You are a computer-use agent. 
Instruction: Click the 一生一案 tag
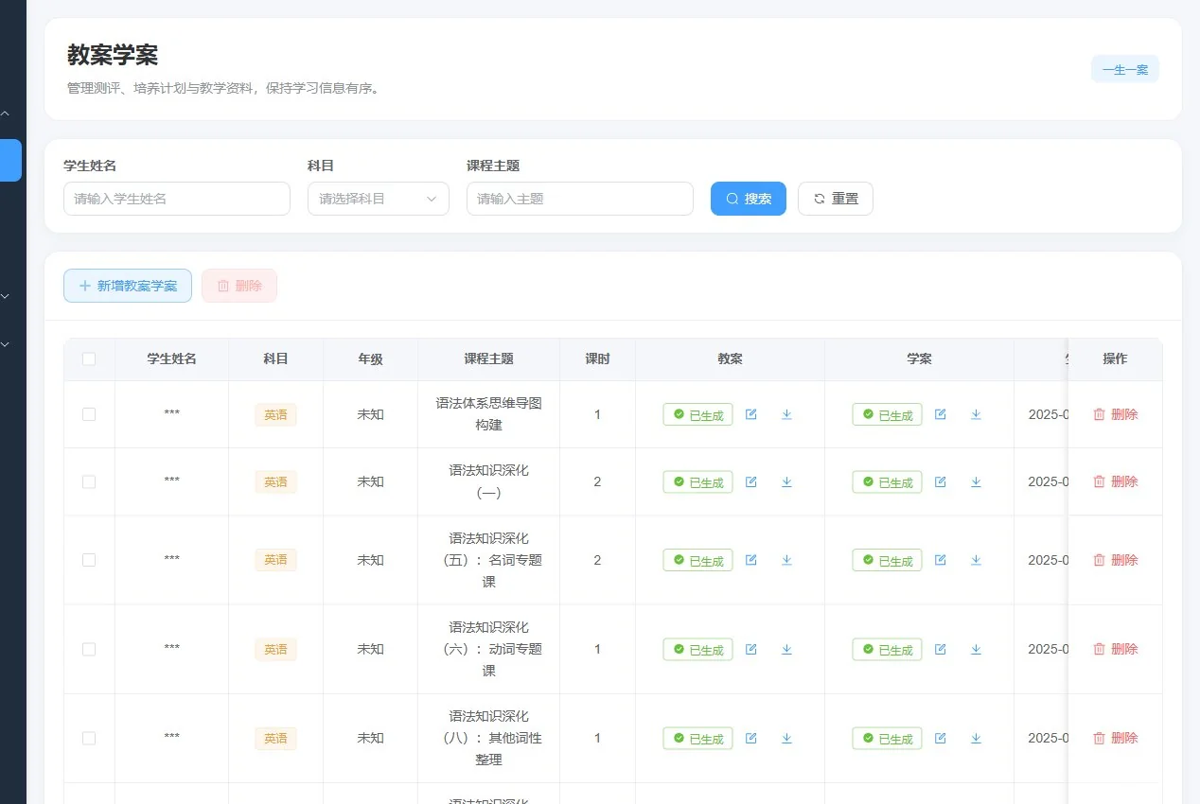click(1125, 69)
